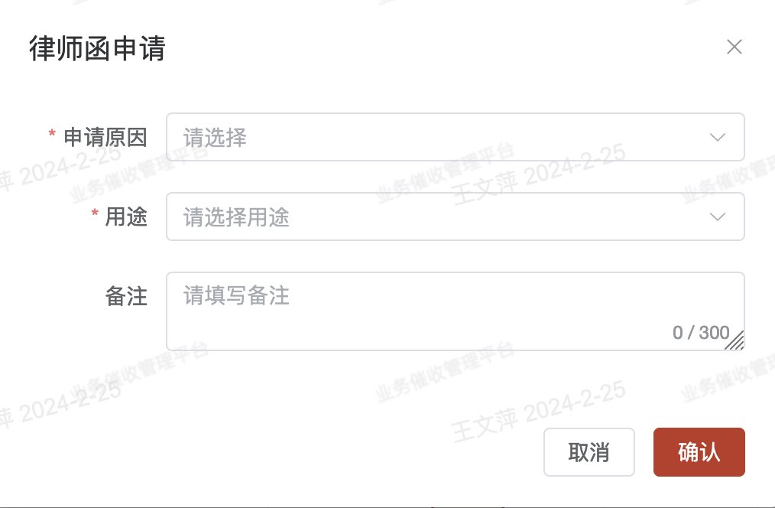The image size is (775, 508).
Task: Click the 0 / 300 character counter
Action: [x=701, y=333]
